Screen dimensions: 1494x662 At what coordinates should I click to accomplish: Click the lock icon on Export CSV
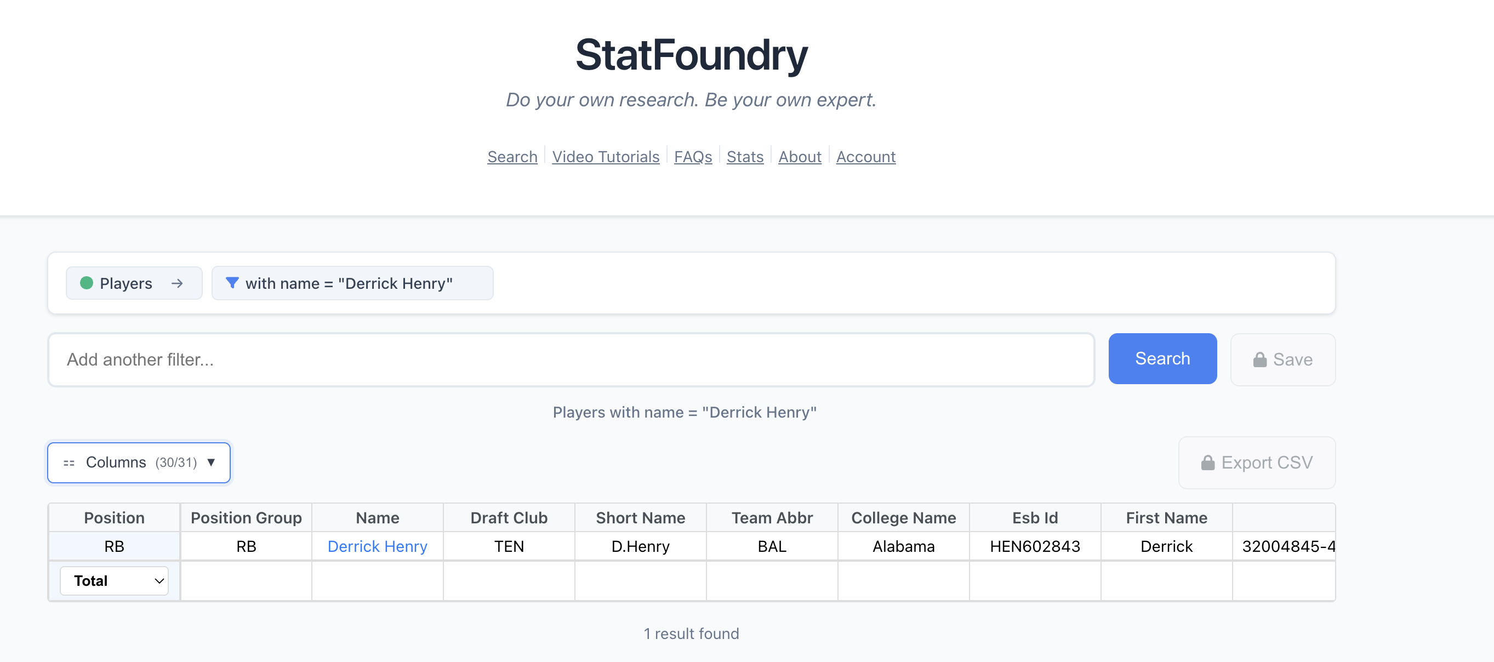[x=1208, y=463]
